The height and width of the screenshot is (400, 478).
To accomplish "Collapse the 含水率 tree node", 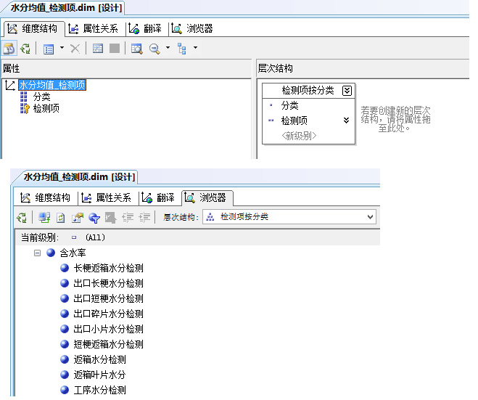I will pos(37,253).
